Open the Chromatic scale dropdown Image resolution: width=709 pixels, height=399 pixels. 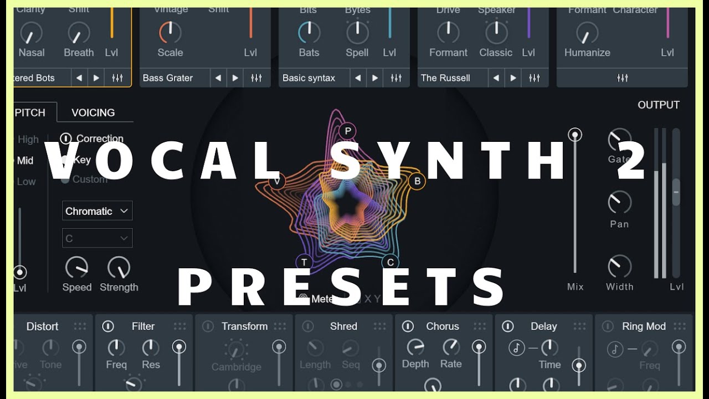(97, 211)
